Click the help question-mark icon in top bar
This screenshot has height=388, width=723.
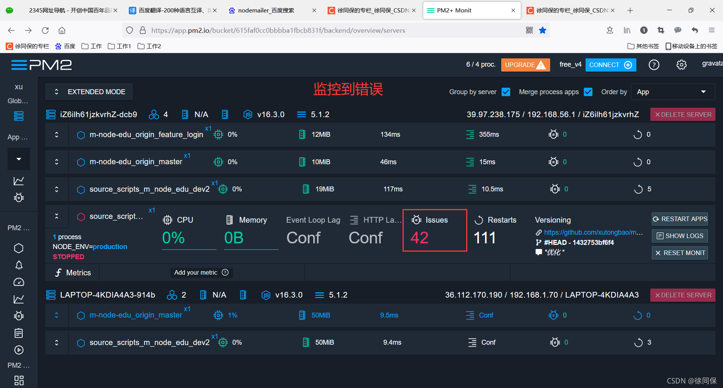point(654,64)
